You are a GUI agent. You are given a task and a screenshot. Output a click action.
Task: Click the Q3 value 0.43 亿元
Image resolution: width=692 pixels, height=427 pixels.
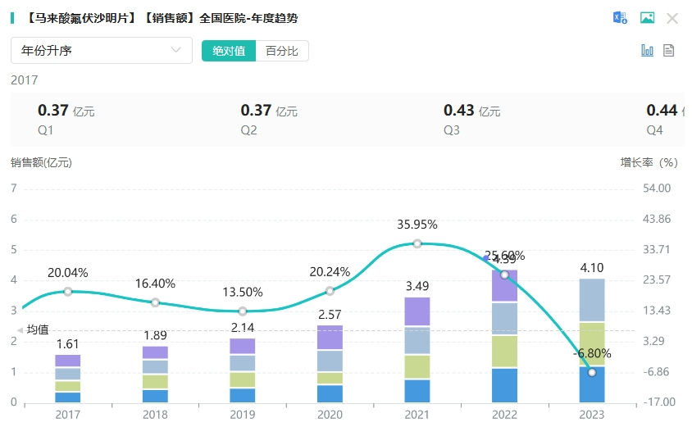[472, 111]
